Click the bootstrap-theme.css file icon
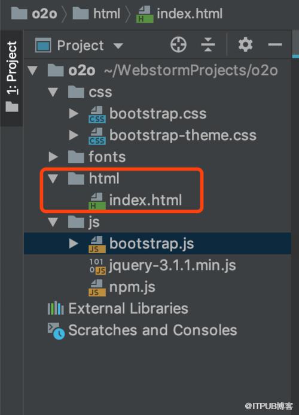 [97, 136]
